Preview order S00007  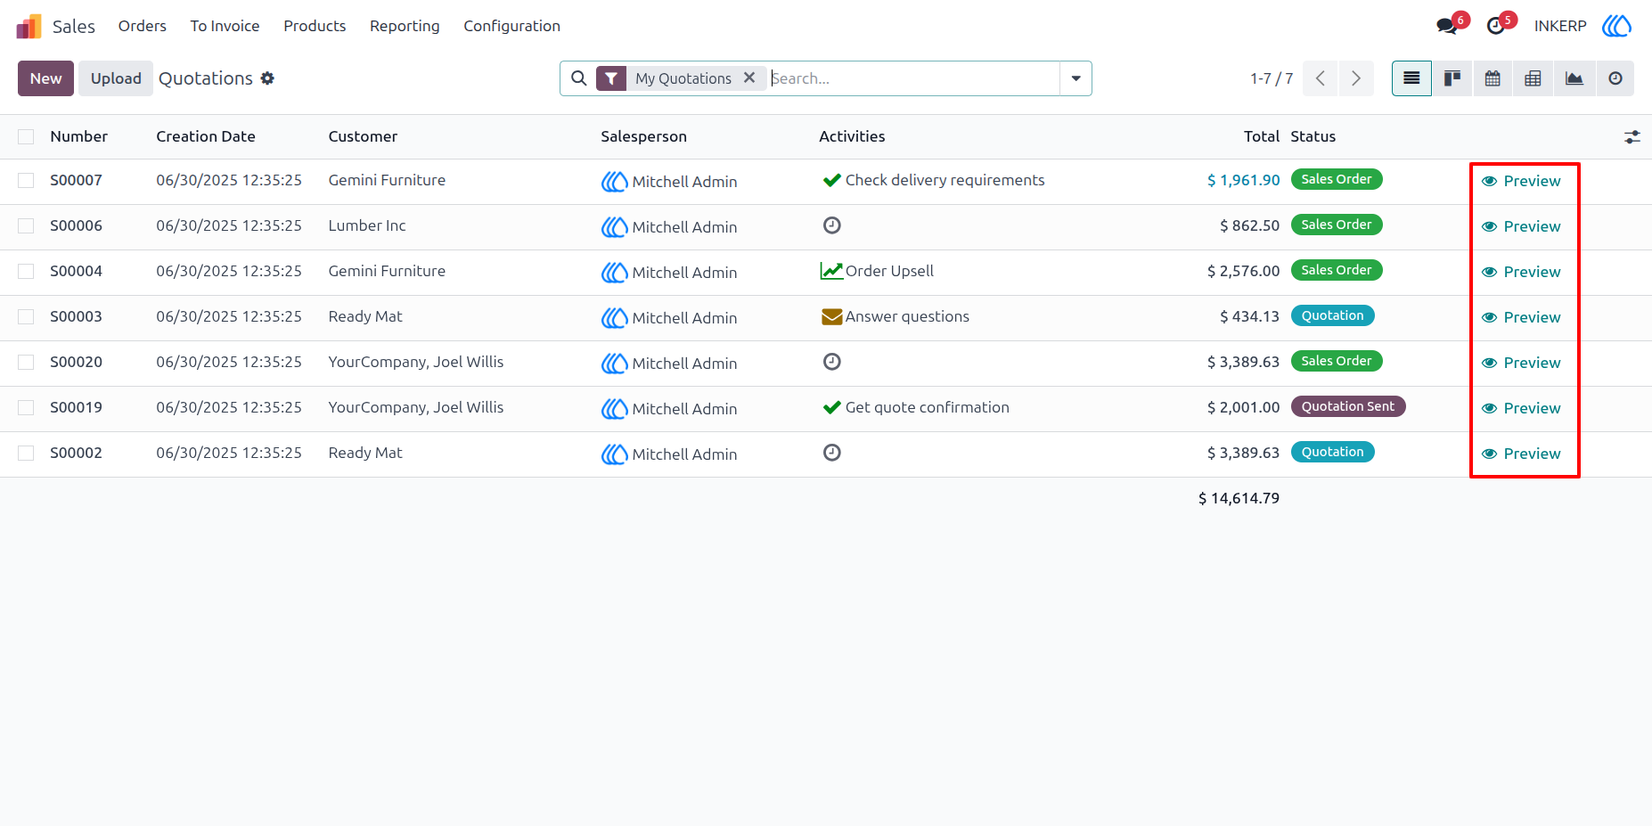(x=1521, y=181)
